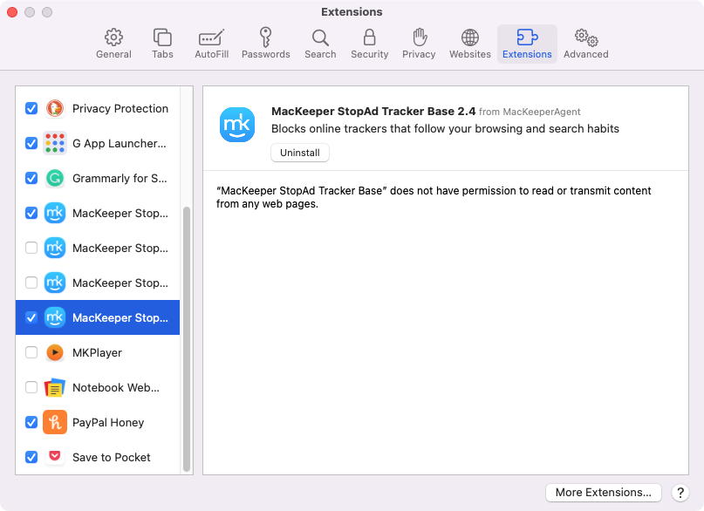The height and width of the screenshot is (511, 704).
Task: Select the PayPal Honey extension name
Action: click(108, 423)
